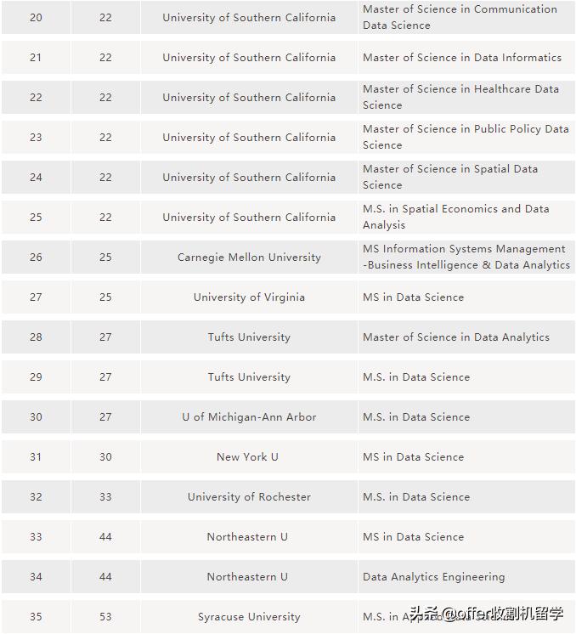Image resolution: width=576 pixels, height=634 pixels.
Task: Select Data Analytics Engineering program text
Action: click(433, 576)
